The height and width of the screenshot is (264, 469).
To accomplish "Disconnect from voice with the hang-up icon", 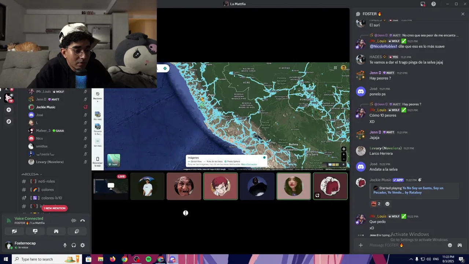I will click(x=82, y=220).
